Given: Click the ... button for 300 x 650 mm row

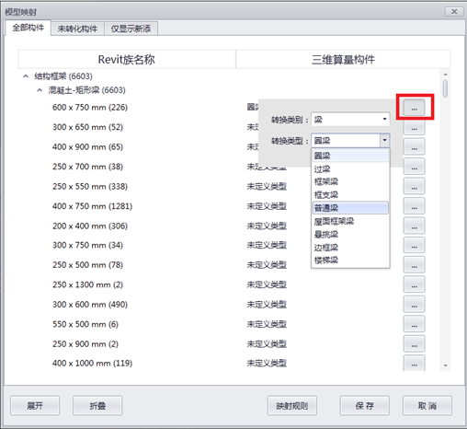Looking at the screenshot, I should tap(414, 127).
